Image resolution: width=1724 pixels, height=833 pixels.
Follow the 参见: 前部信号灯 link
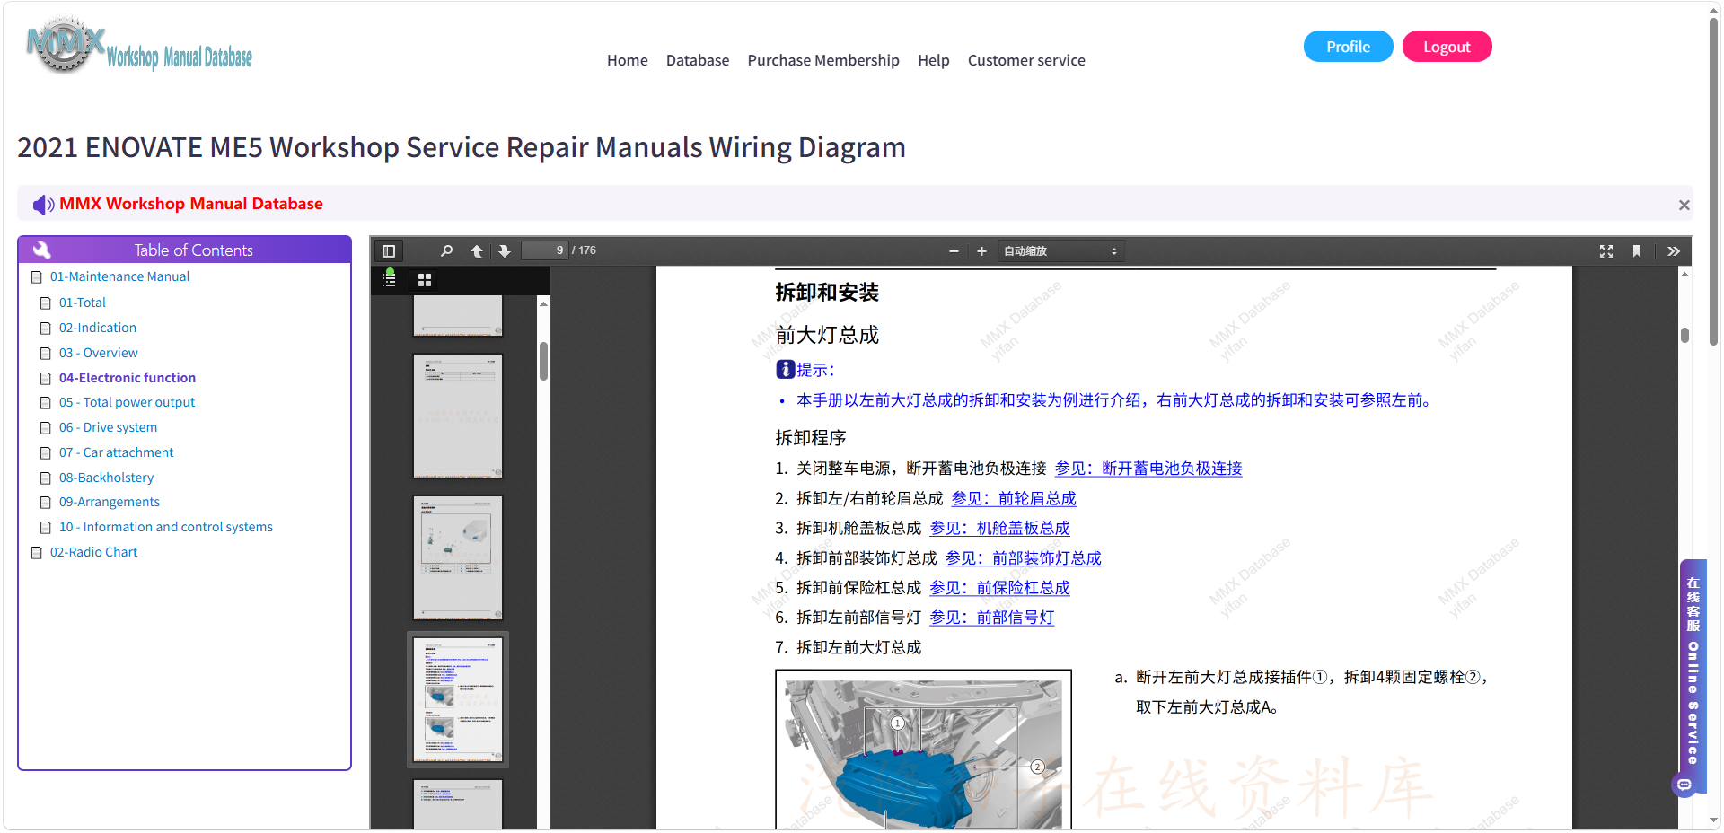coord(991,618)
